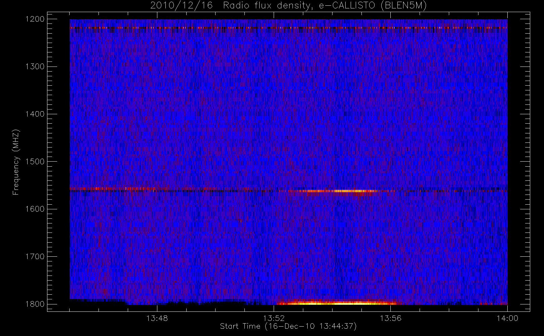This screenshot has height=336, width=544.
Task: Select the 1600 frequency tick label
Action: (35, 209)
